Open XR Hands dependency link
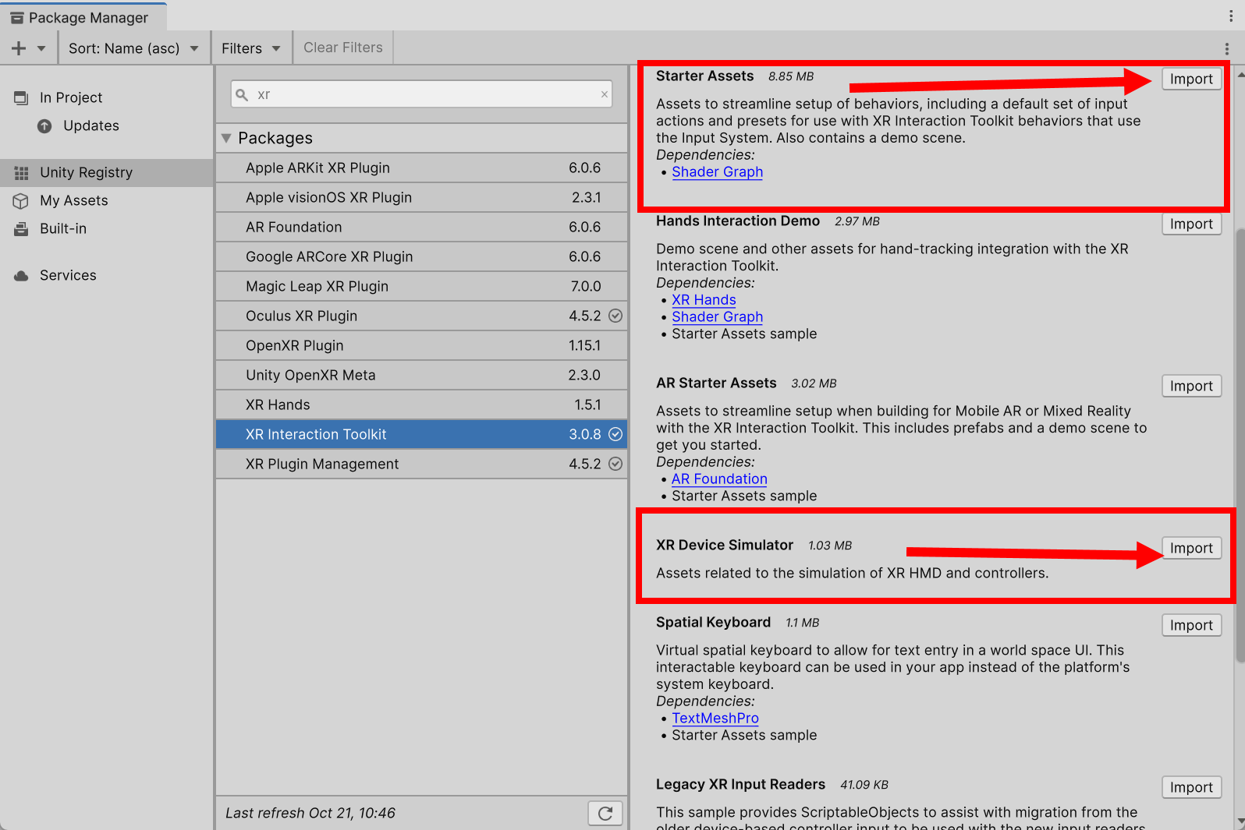The image size is (1245, 830). pyautogui.click(x=704, y=300)
